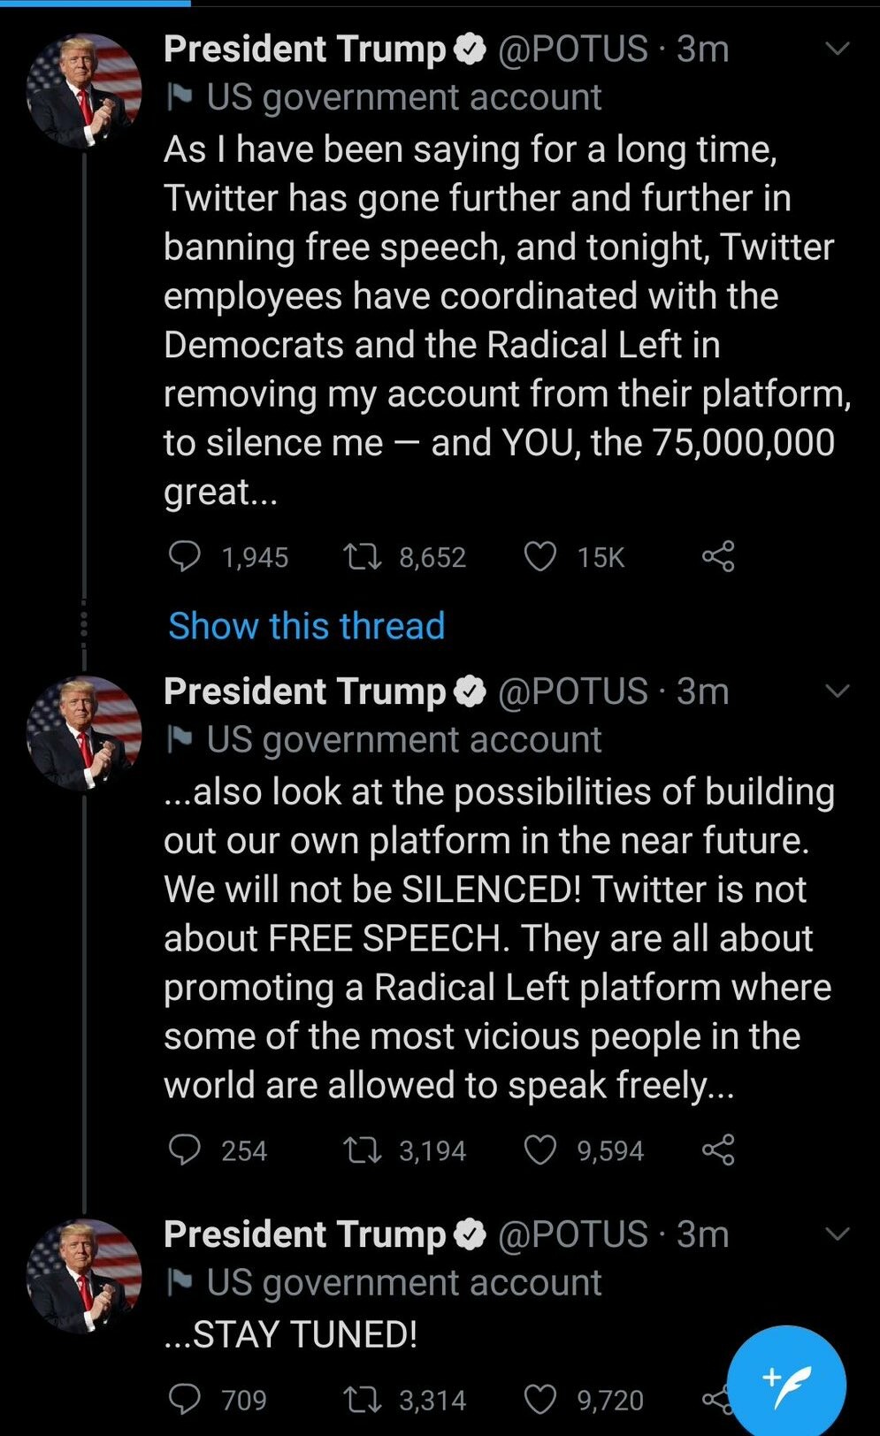Compose a new tweet with floating button
The height and width of the screenshot is (1436, 880).
point(786,1384)
